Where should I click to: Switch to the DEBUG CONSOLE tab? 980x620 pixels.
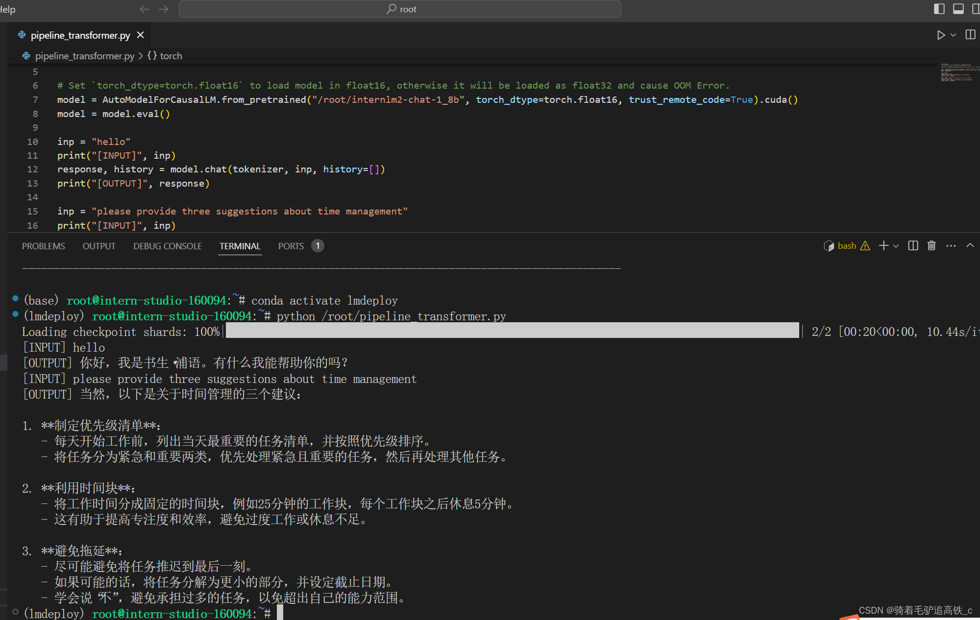pyautogui.click(x=168, y=246)
